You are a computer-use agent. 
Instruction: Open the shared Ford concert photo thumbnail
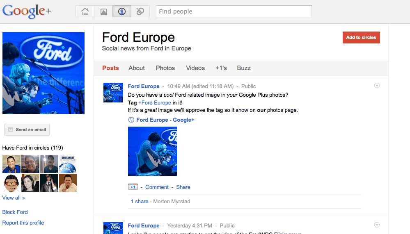153,151
